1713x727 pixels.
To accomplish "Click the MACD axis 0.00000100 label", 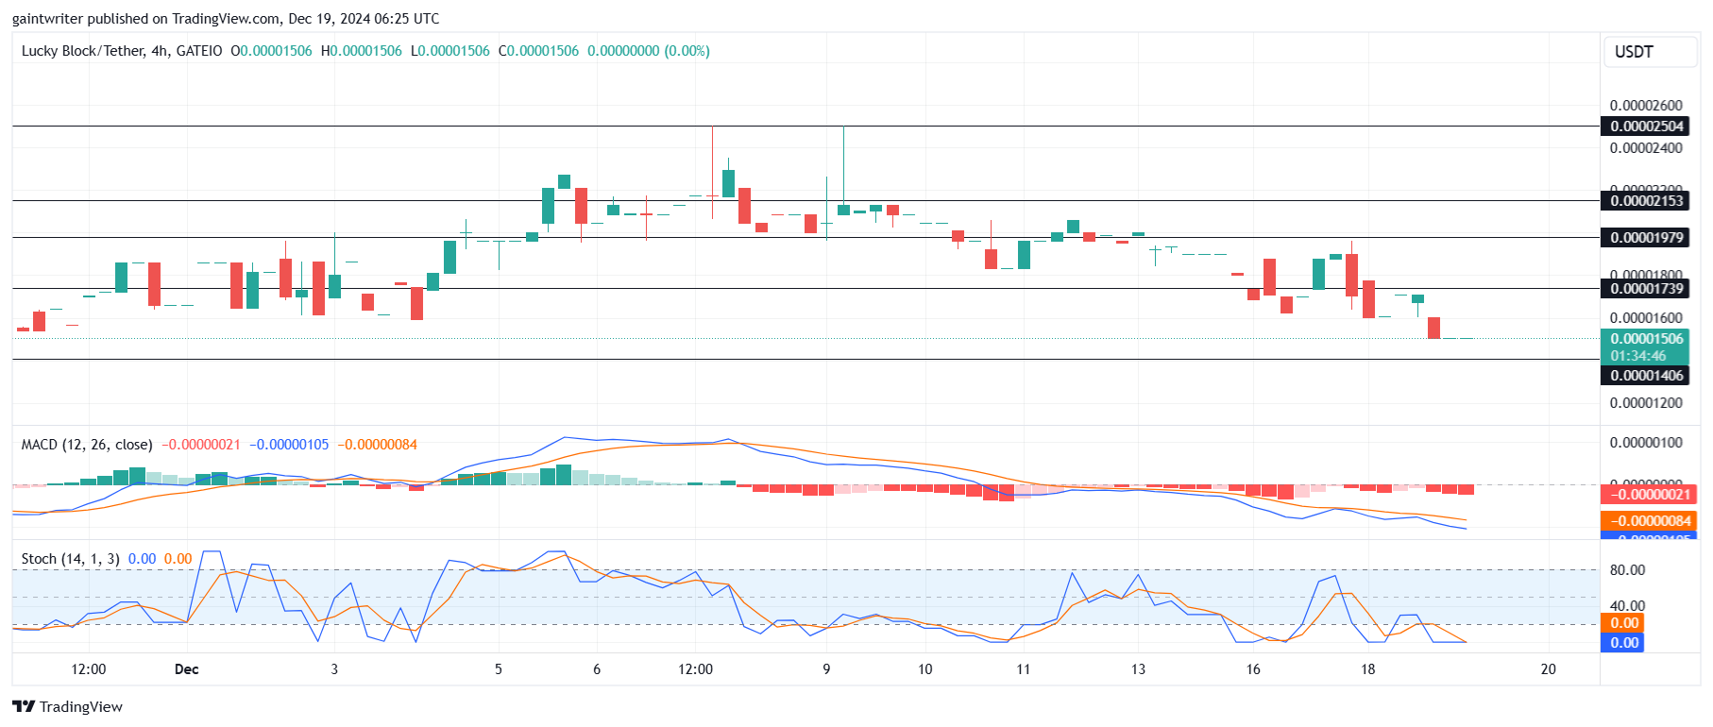I will tap(1646, 443).
